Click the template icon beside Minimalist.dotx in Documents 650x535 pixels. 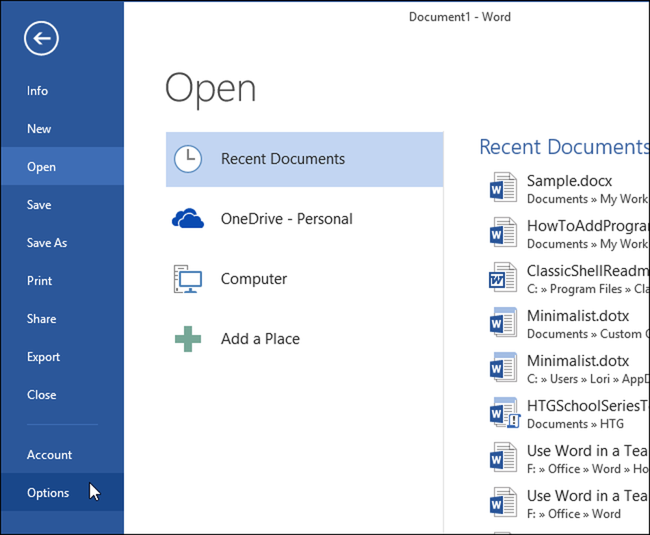coord(503,322)
